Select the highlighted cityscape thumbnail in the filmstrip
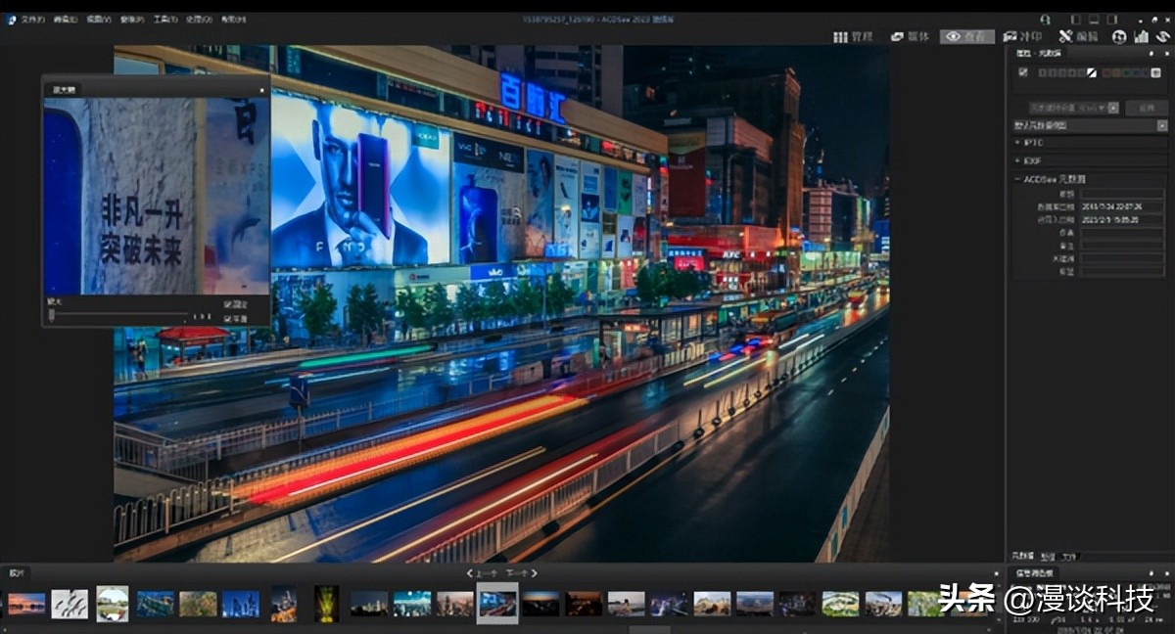The height and width of the screenshot is (634, 1175). pos(496,607)
